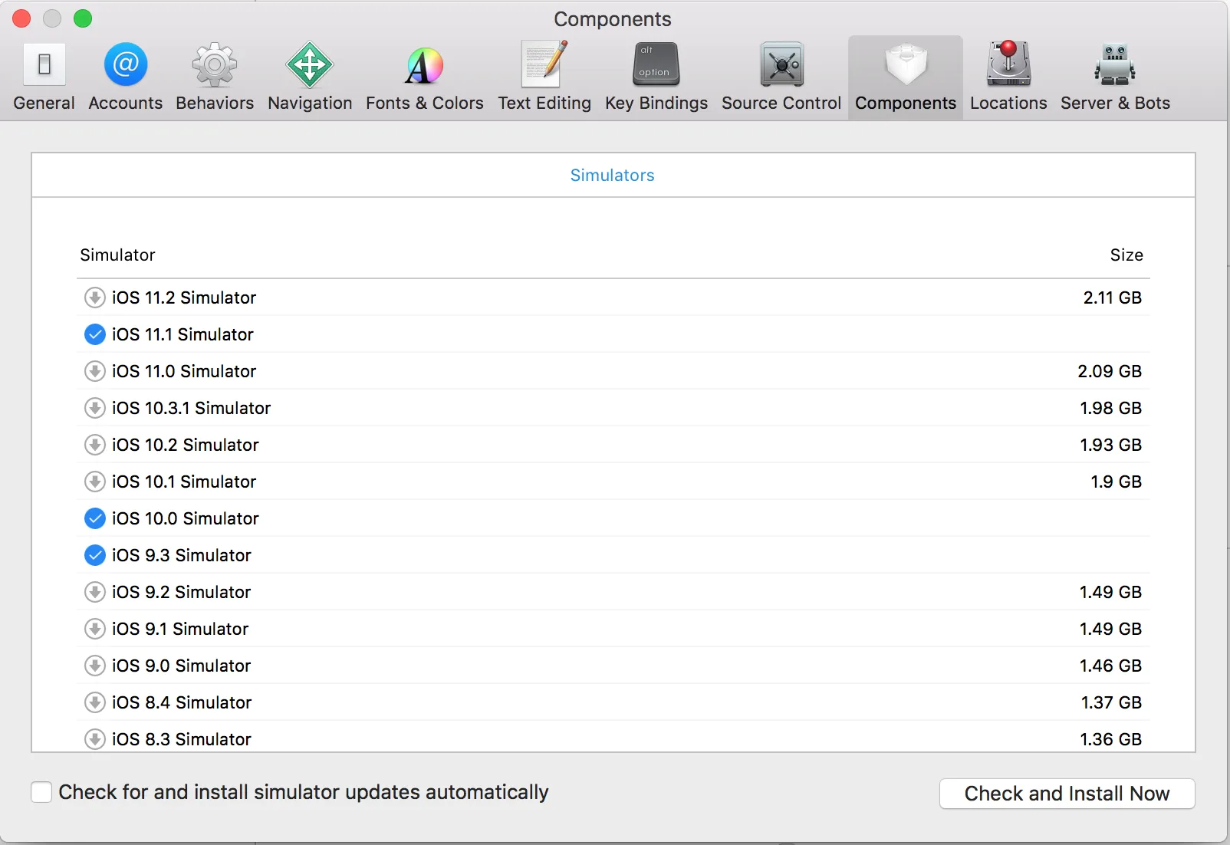The width and height of the screenshot is (1230, 845).
Task: Click the 1.9 GB size value
Action: pyautogui.click(x=1117, y=482)
